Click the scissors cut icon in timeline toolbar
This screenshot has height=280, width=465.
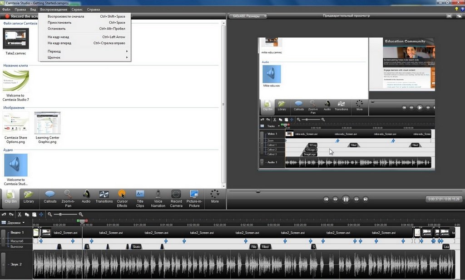[x=20, y=214]
